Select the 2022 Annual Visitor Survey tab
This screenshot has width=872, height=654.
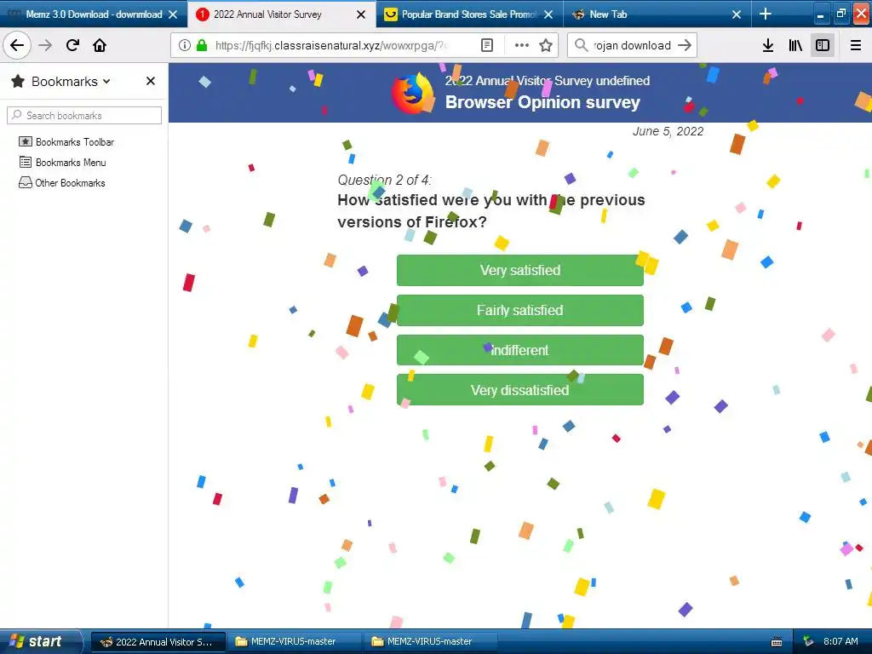(282, 14)
